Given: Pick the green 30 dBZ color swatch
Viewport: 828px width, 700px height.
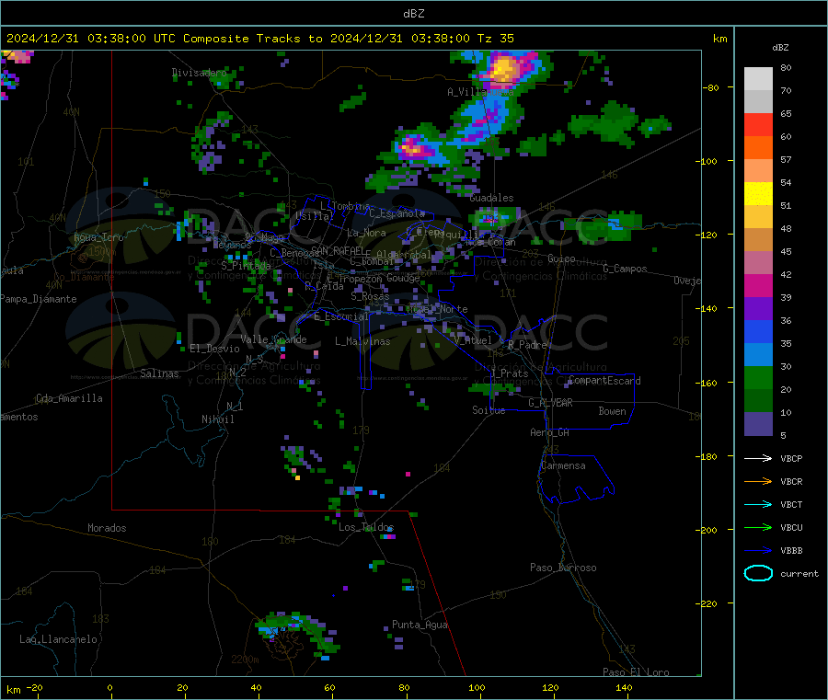Looking at the screenshot, I should point(758,377).
